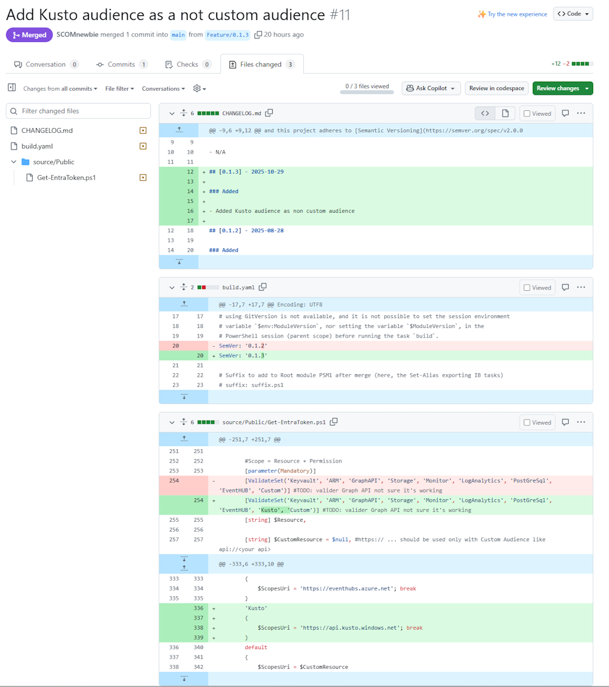
Task: Open more options menu for Get-EntraToken.ps1
Action: point(581,422)
